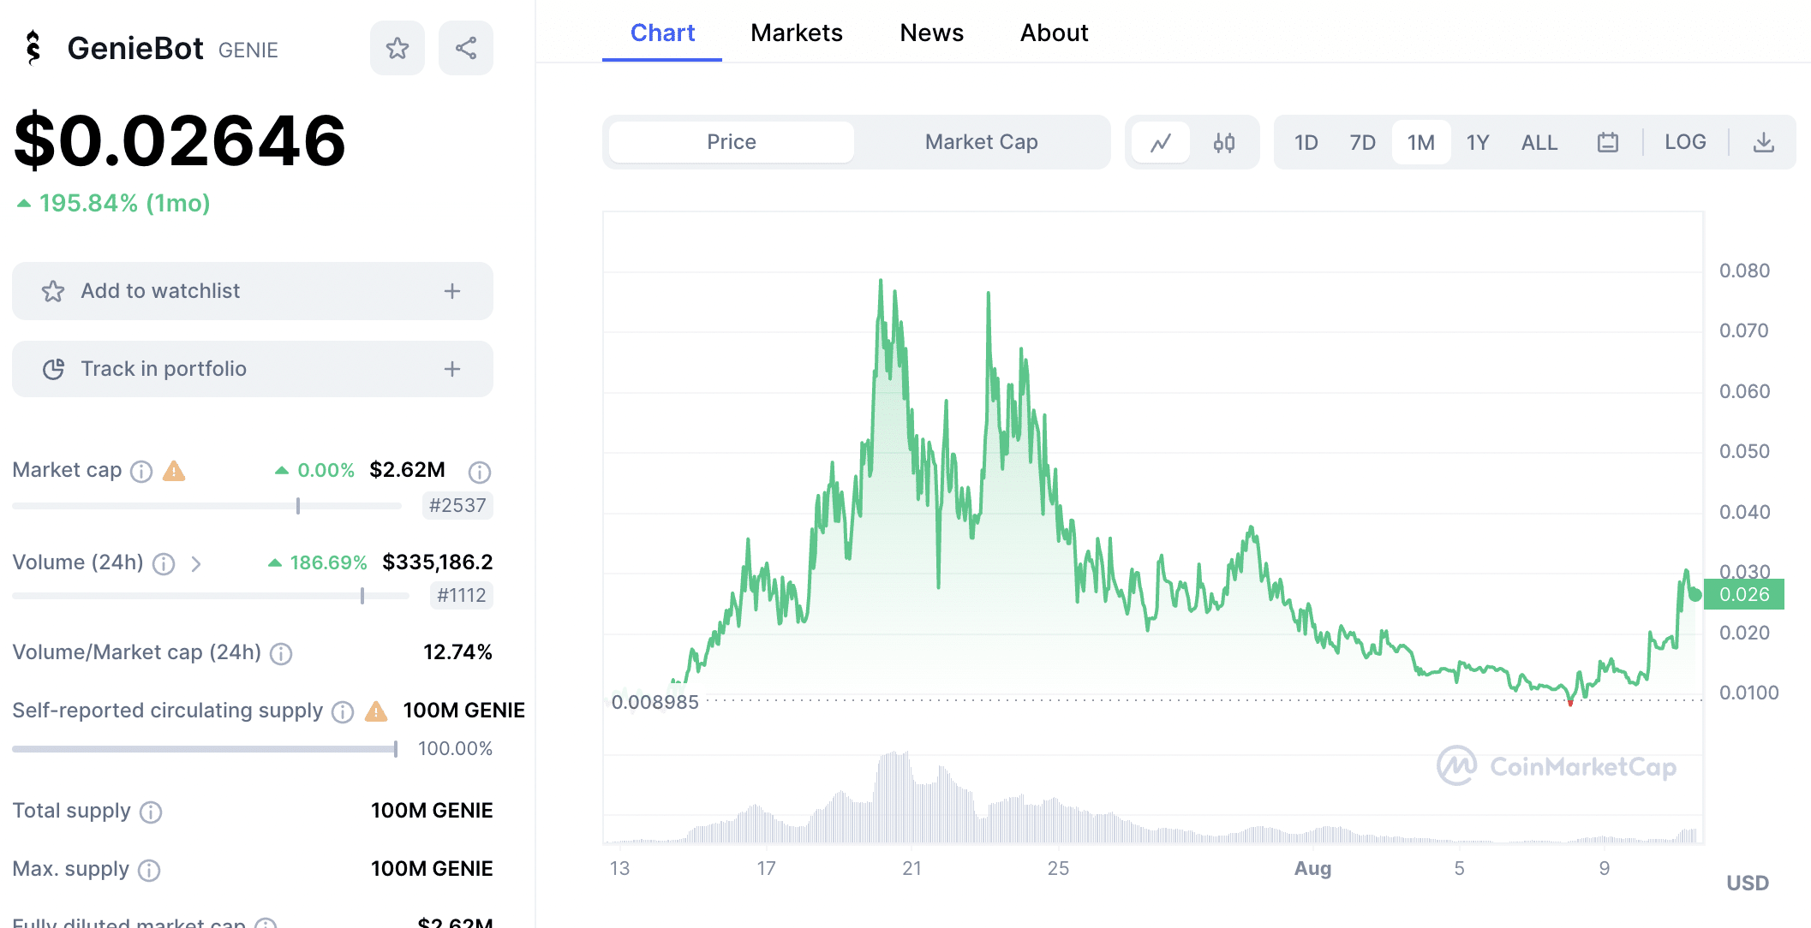Open the Chart tab

[662, 33]
